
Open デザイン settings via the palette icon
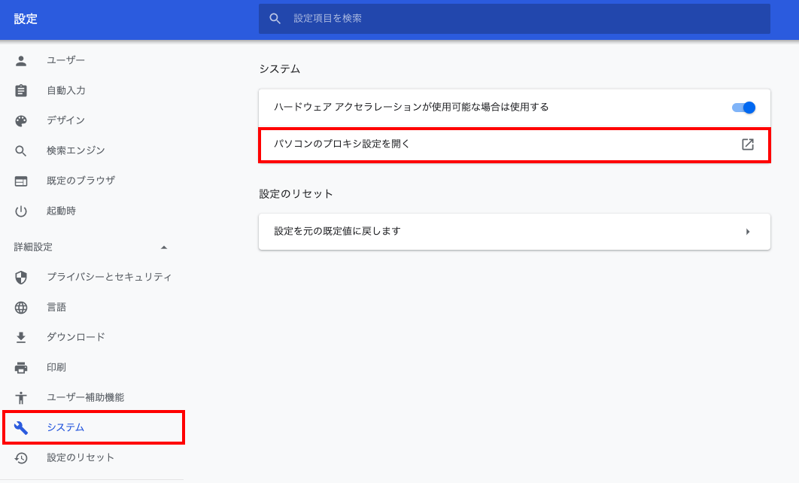tap(21, 120)
